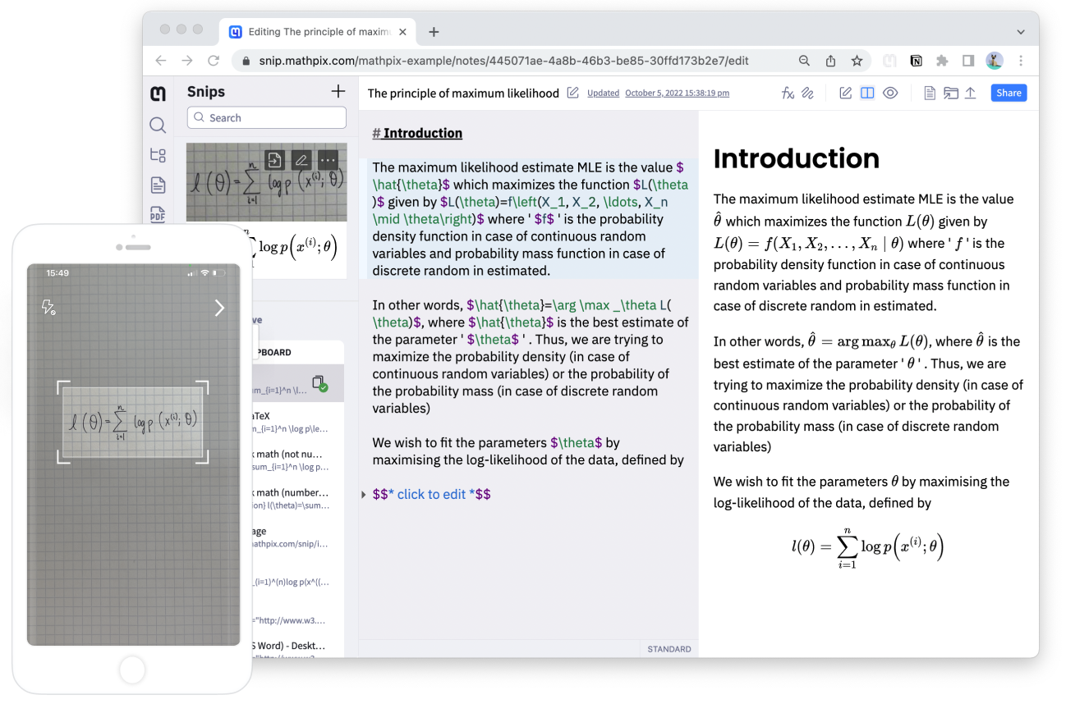
Task: Click the zoom magnifier icon in address bar
Action: (805, 61)
